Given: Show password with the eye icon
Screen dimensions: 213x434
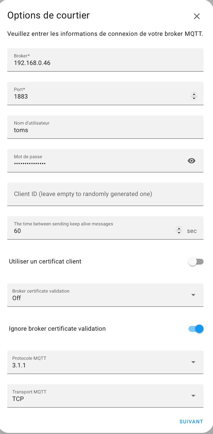Looking at the screenshot, I should coord(192,161).
